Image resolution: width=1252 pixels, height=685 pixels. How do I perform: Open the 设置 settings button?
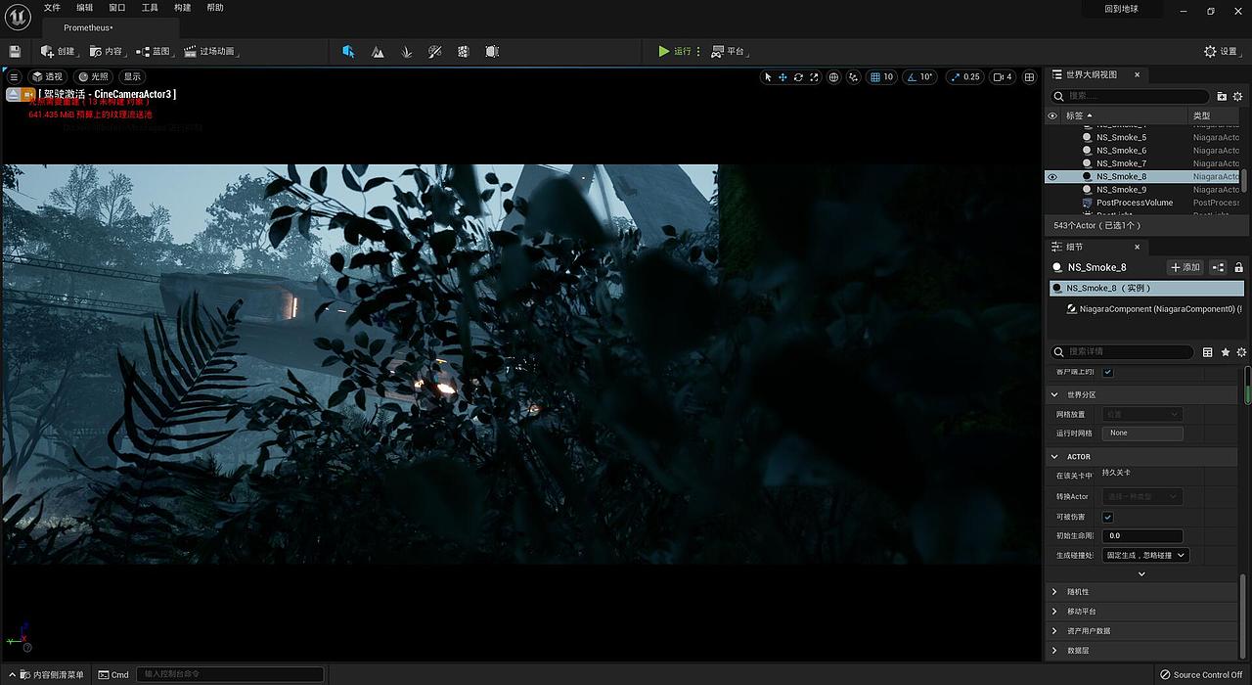click(1222, 52)
